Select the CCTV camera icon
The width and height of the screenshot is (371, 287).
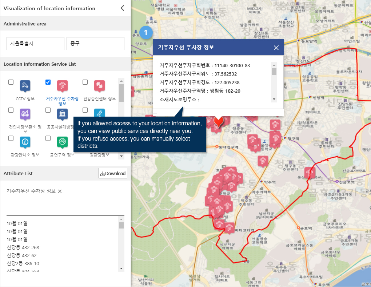click(x=25, y=86)
